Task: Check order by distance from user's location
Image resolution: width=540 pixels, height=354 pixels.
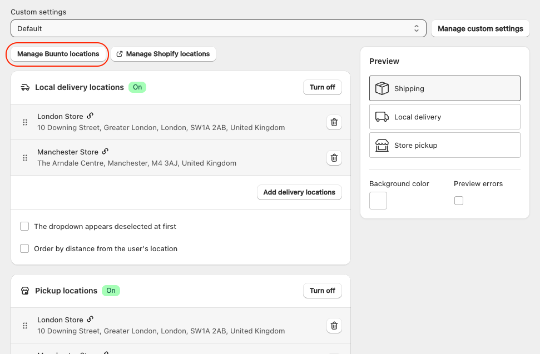Action: (x=24, y=248)
